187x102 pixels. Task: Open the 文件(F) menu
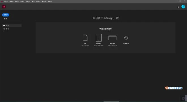(x=6, y=2)
